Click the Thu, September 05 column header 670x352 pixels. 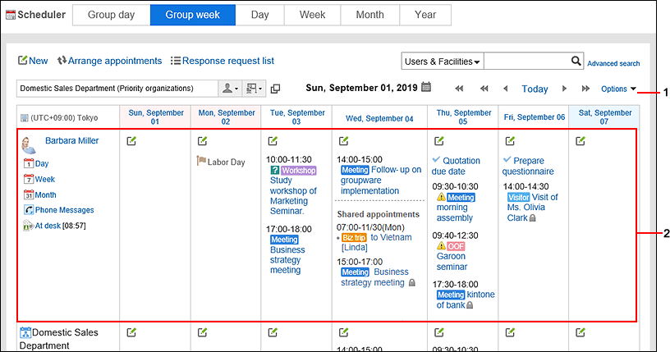click(x=463, y=117)
